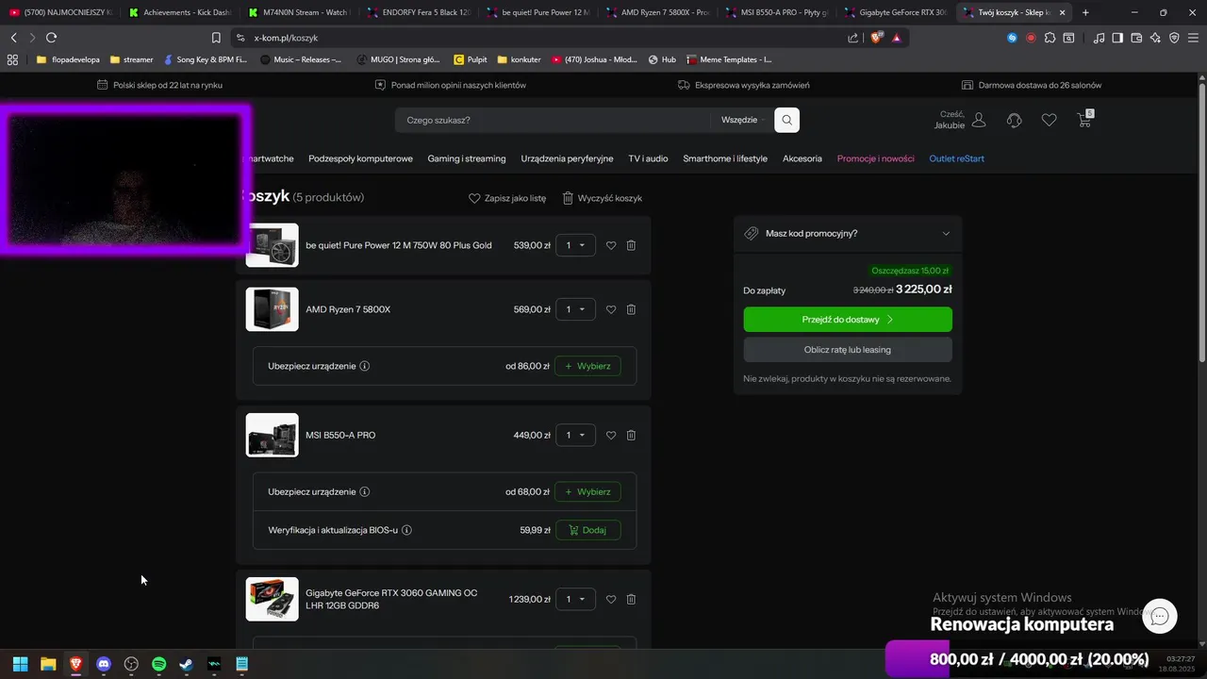Click Dodaj for BIOS verification
1207x679 pixels.
[x=587, y=530]
